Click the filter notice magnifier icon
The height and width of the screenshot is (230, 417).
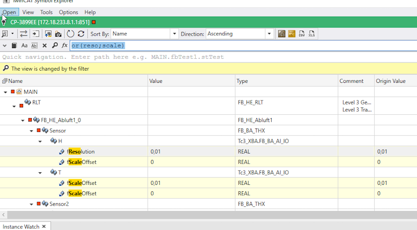click(x=5, y=68)
